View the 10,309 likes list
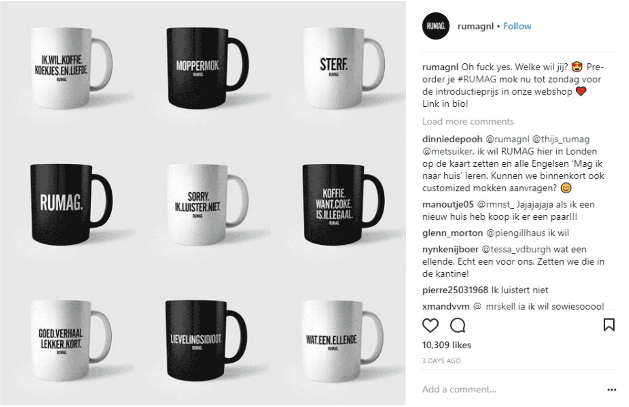The height and width of the screenshot is (407, 629). 447,345
